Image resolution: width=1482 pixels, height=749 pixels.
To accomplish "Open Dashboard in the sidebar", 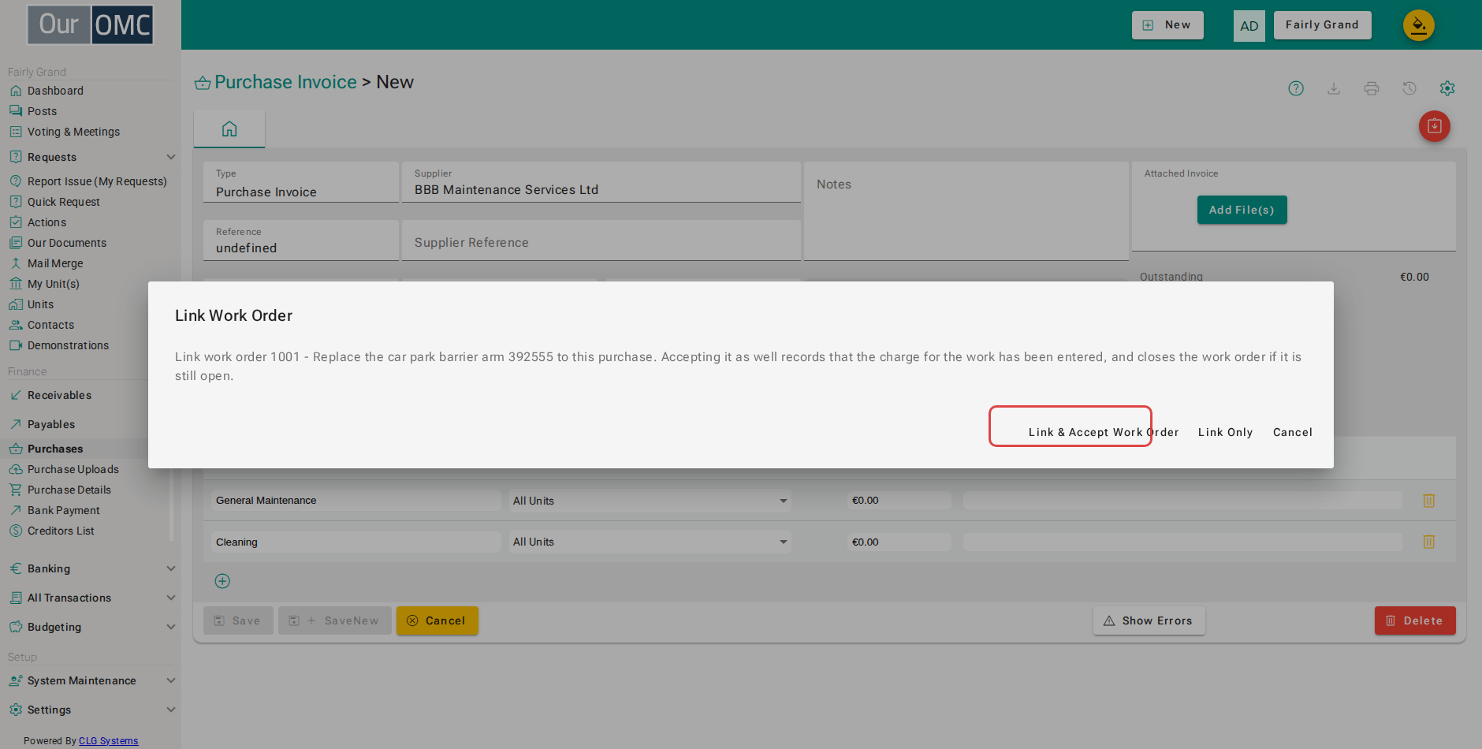I will pyautogui.click(x=55, y=91).
